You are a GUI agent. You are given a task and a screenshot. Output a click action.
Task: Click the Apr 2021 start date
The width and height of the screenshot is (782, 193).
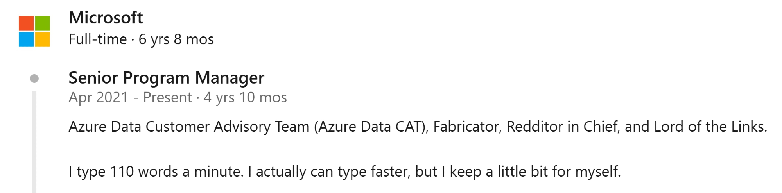pos(98,97)
